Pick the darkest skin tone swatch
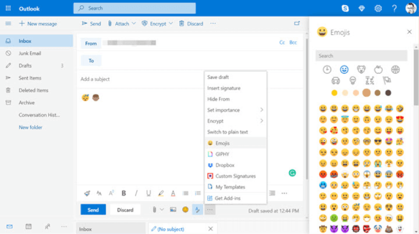Image resolution: width=419 pixels, height=234 pixels. [x=388, y=93]
